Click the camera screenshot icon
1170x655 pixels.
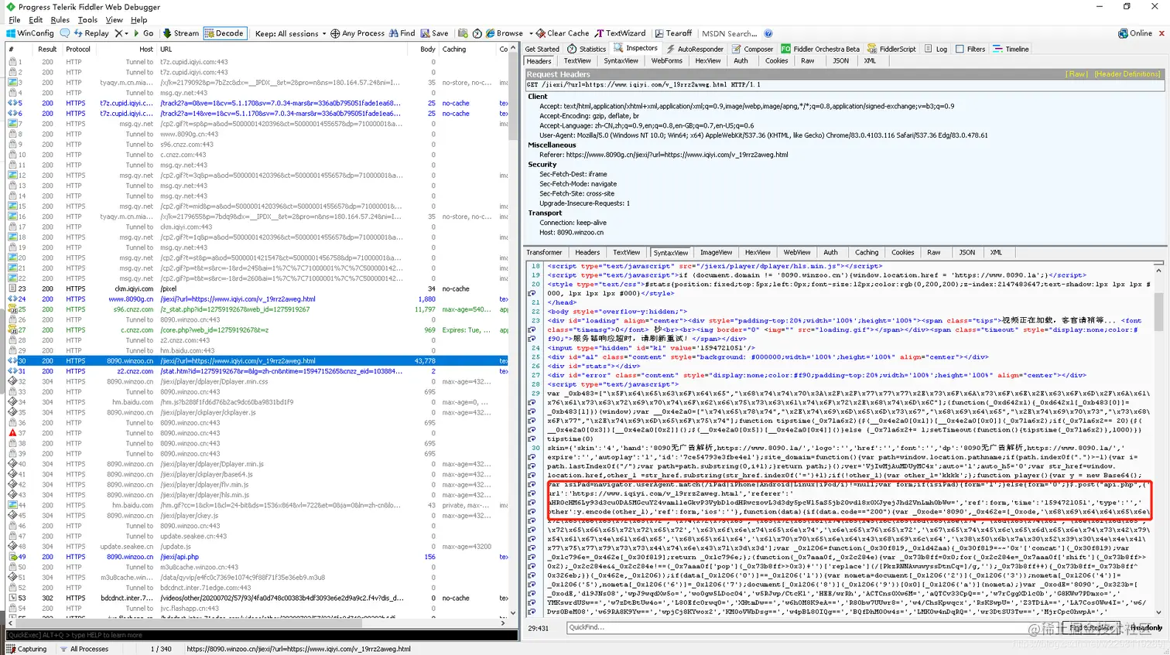(463, 33)
